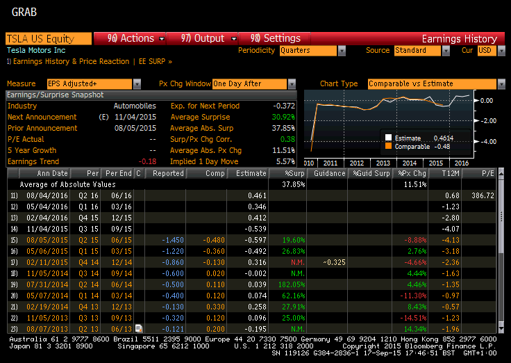Click the TSLA US Equity ticker field

tap(49, 38)
